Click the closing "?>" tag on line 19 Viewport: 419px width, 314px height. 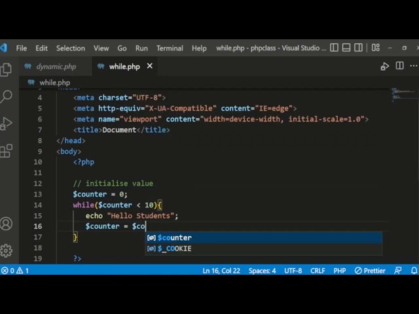[77, 258]
